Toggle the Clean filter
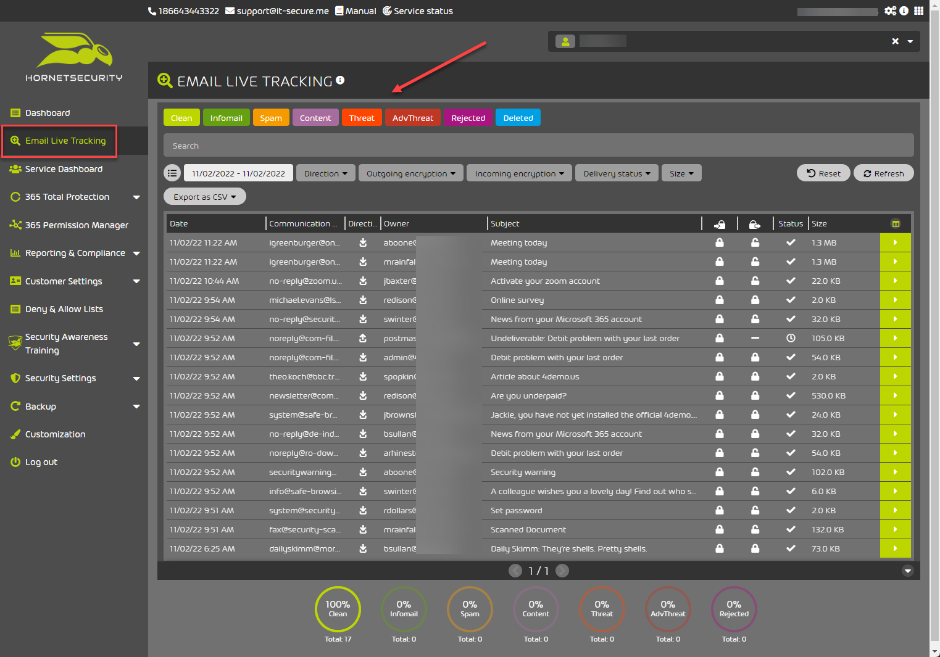 point(181,118)
